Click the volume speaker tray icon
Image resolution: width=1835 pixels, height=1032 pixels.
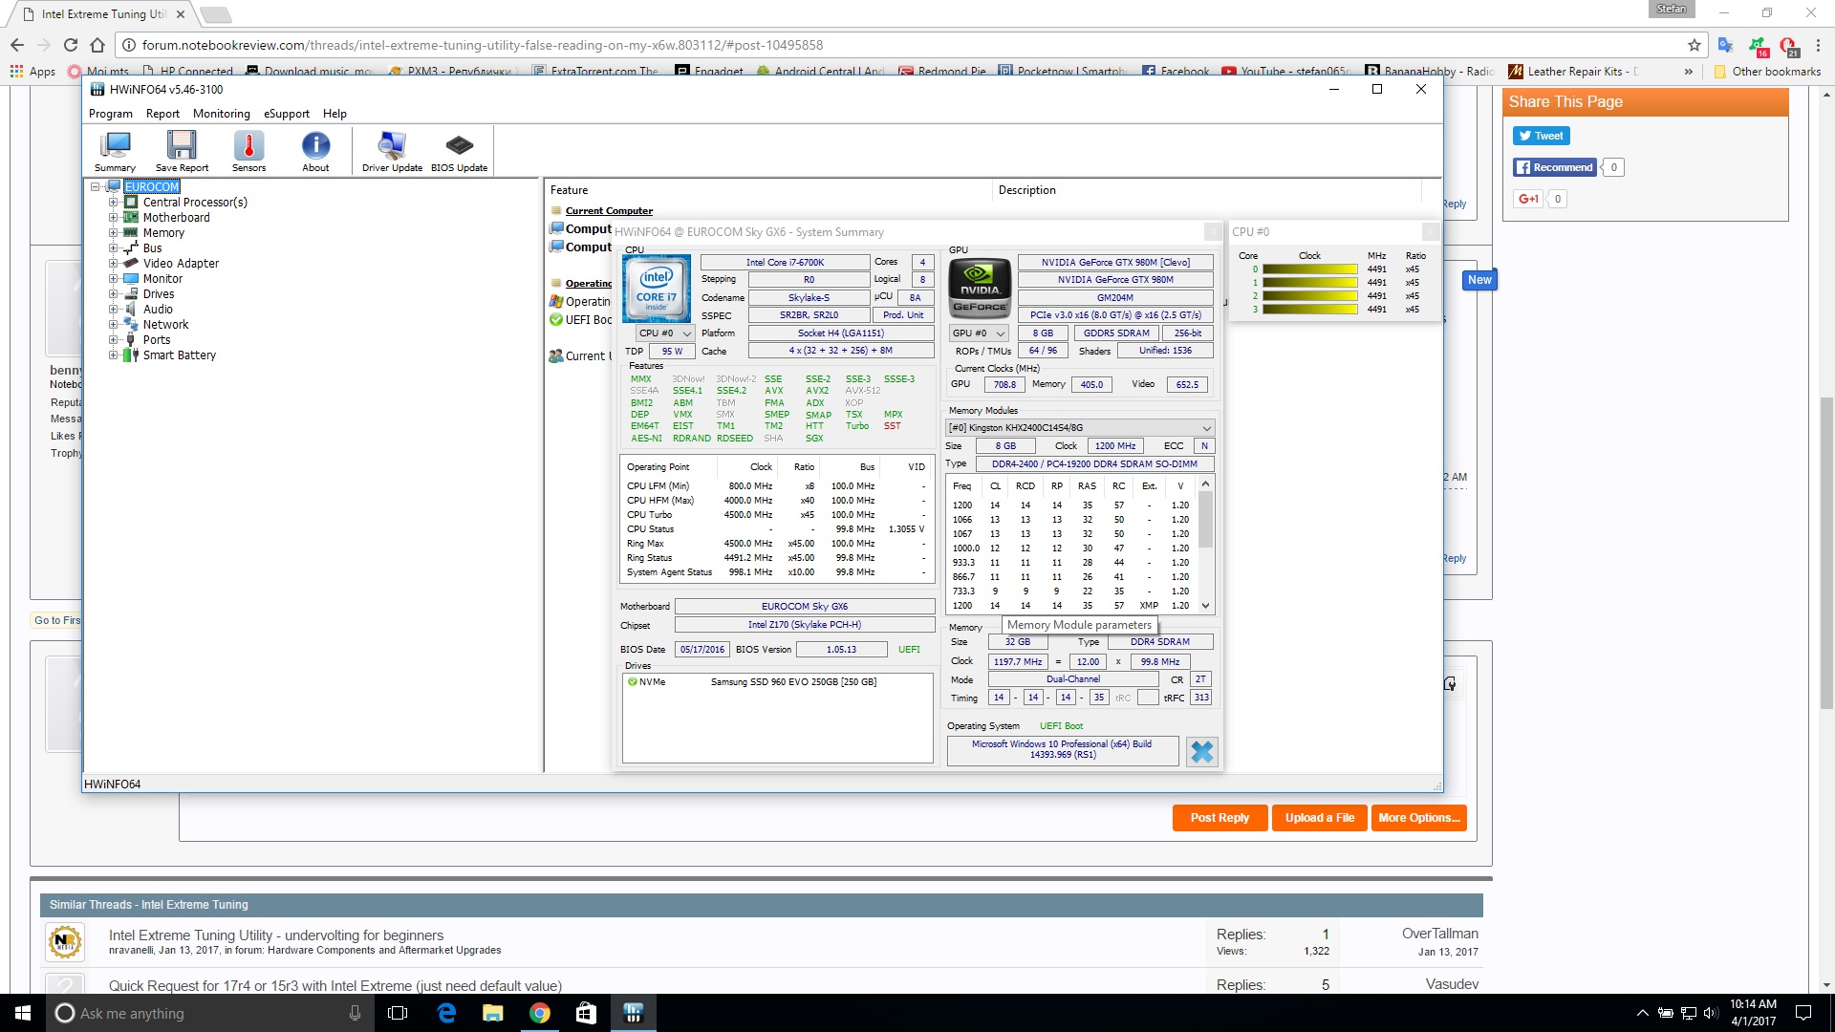point(1710,1013)
